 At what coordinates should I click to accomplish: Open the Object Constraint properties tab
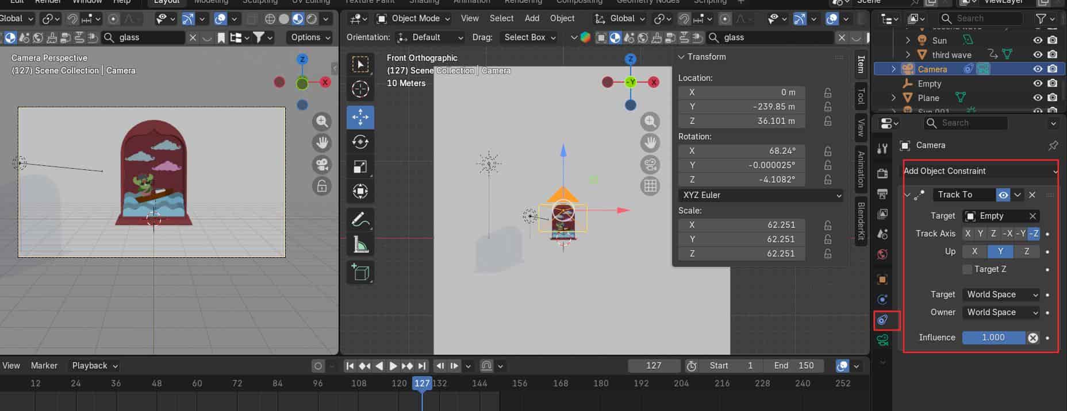click(882, 320)
